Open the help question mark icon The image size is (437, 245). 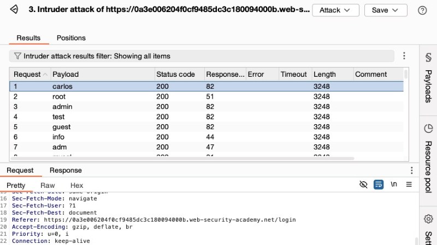(x=422, y=10)
